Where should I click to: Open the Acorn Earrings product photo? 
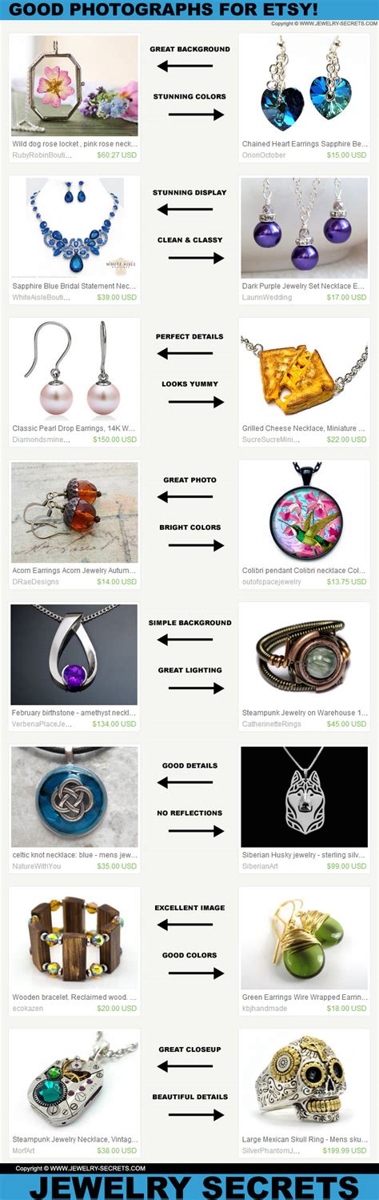pyautogui.click(x=74, y=512)
